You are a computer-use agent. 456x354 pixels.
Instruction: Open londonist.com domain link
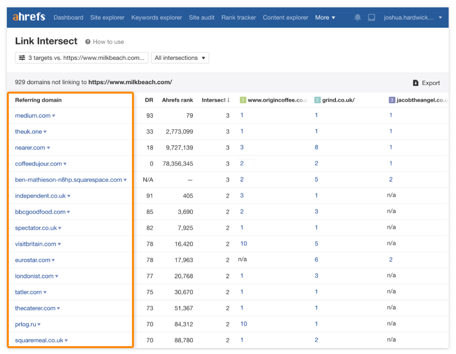pos(34,276)
